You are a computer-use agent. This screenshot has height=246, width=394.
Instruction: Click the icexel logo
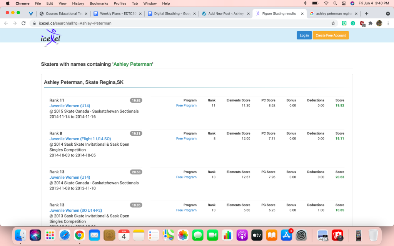(x=51, y=37)
